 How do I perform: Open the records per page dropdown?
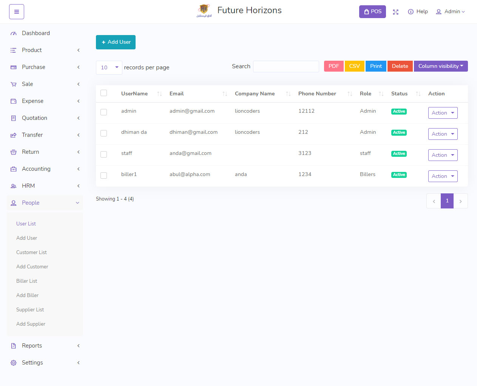[x=109, y=67]
